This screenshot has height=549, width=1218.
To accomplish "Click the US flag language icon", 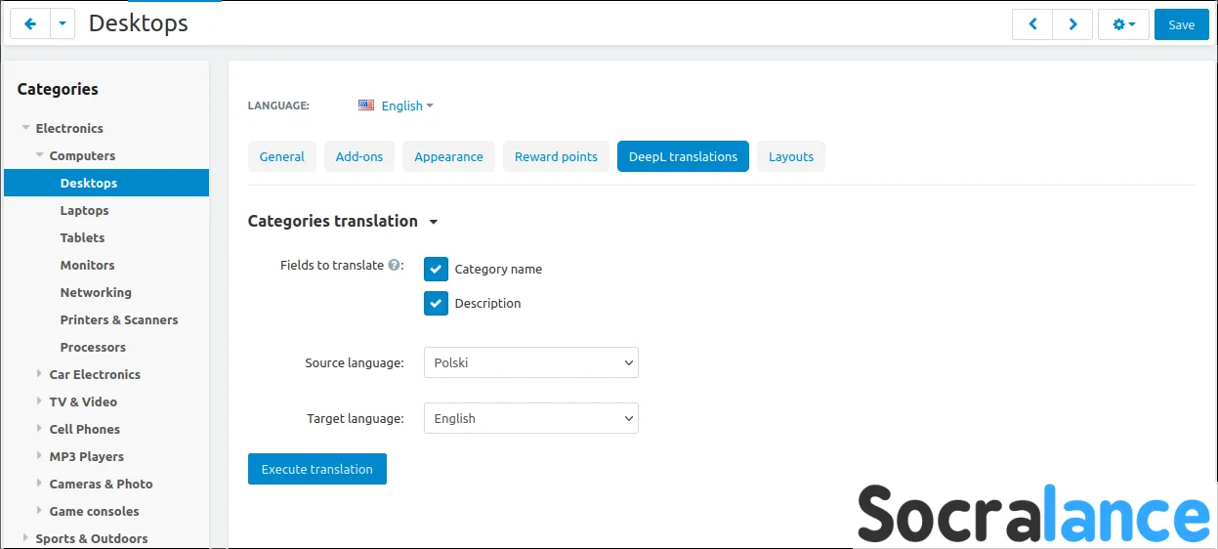I will (366, 106).
